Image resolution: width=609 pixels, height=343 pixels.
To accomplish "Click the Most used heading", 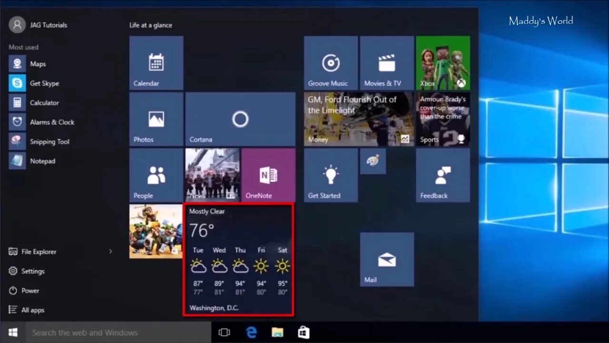I will tap(23, 47).
